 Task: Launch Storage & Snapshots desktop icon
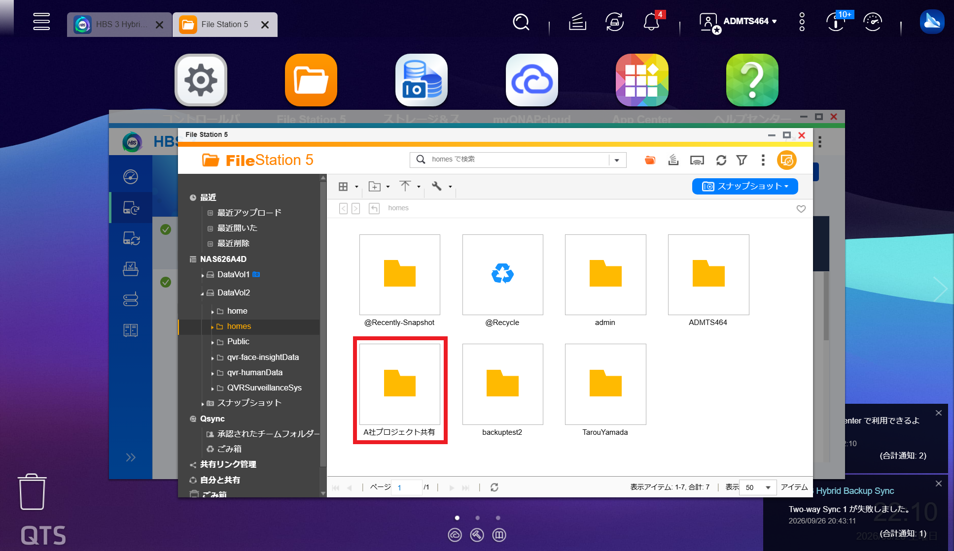pyautogui.click(x=422, y=80)
